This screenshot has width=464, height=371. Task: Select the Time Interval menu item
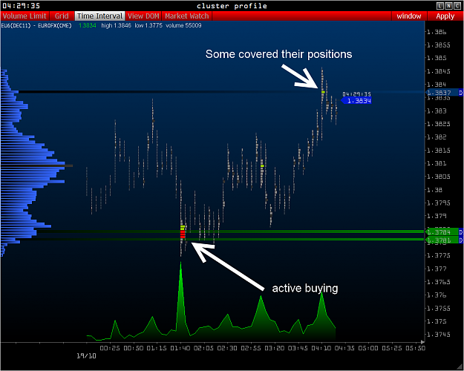[99, 16]
